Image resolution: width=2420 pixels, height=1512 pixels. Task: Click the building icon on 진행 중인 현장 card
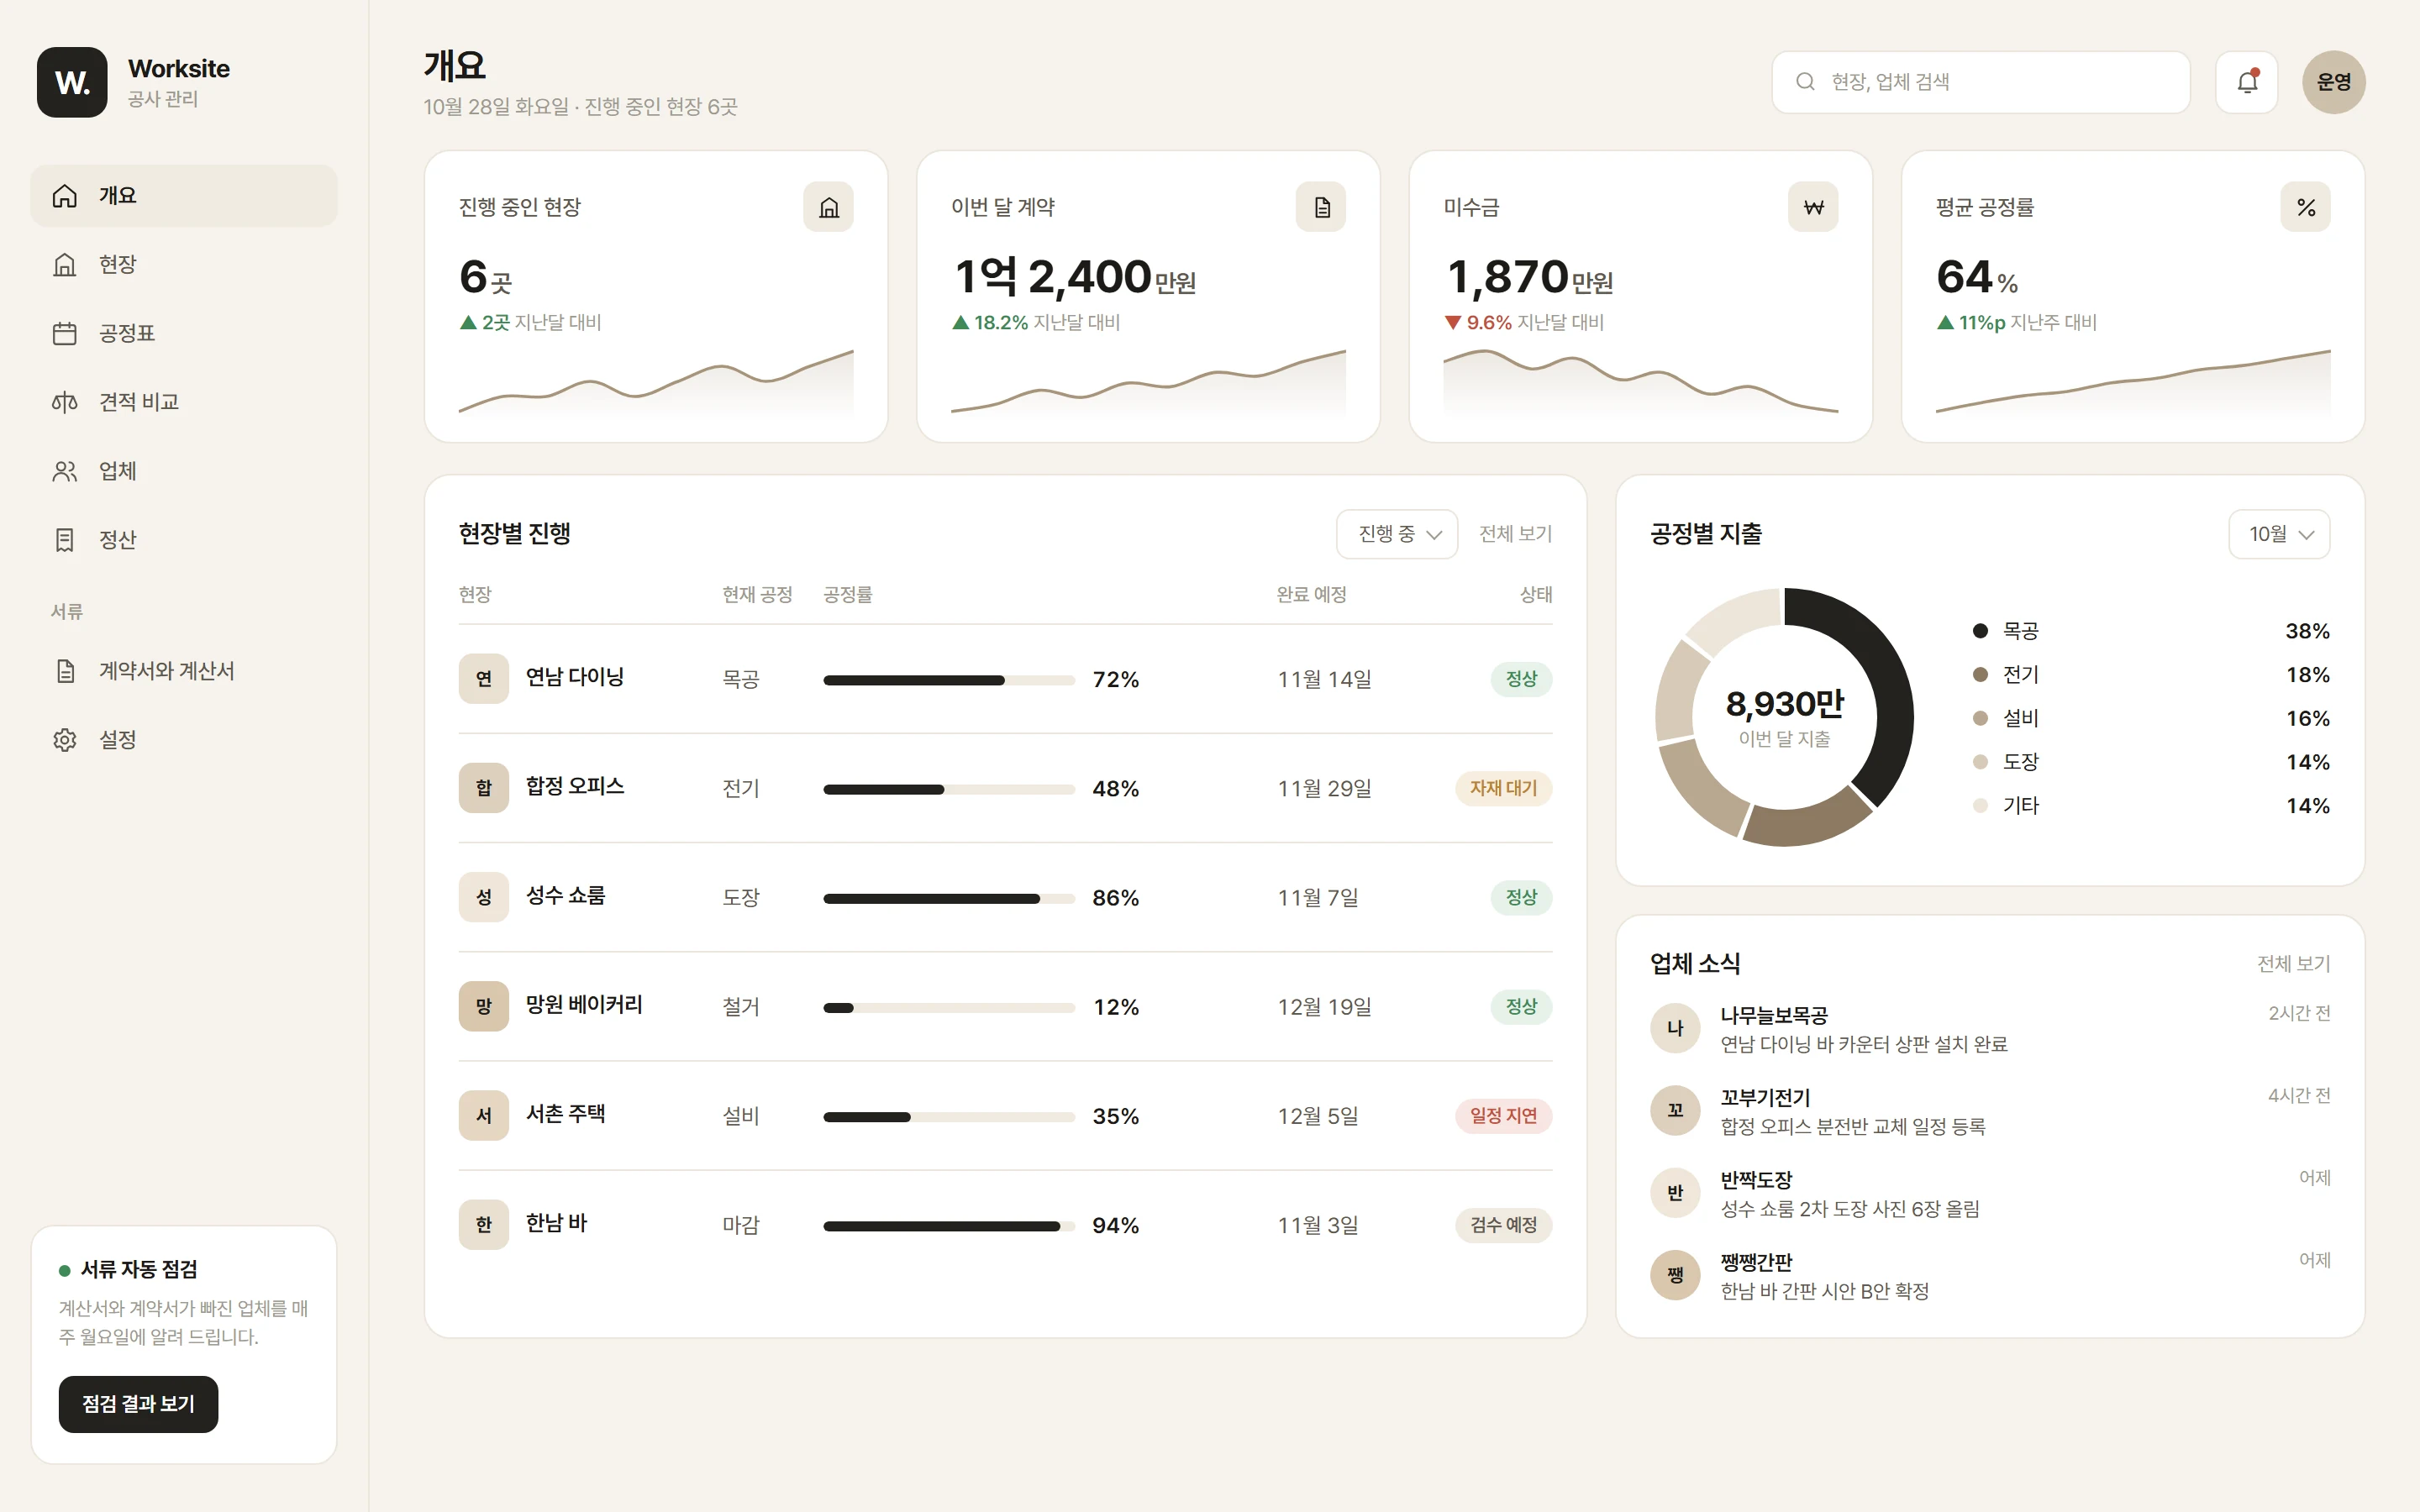pos(828,207)
